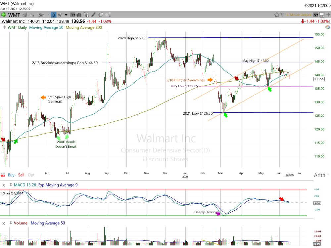
Task: Switch to monthly timeframe m
Action: pyautogui.click(x=32, y=15)
